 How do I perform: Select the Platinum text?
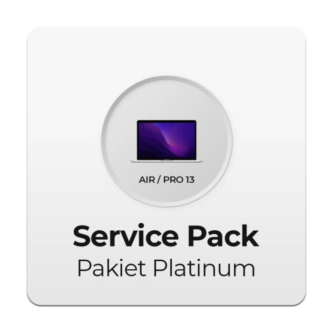[204, 269]
